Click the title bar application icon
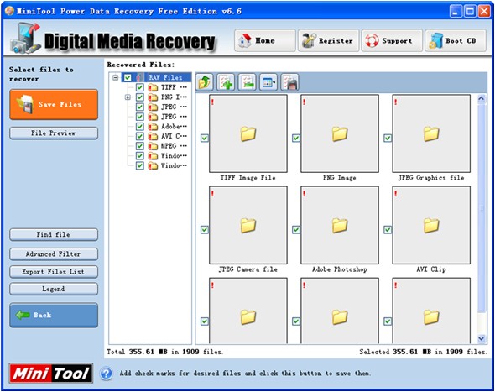 [9, 11]
